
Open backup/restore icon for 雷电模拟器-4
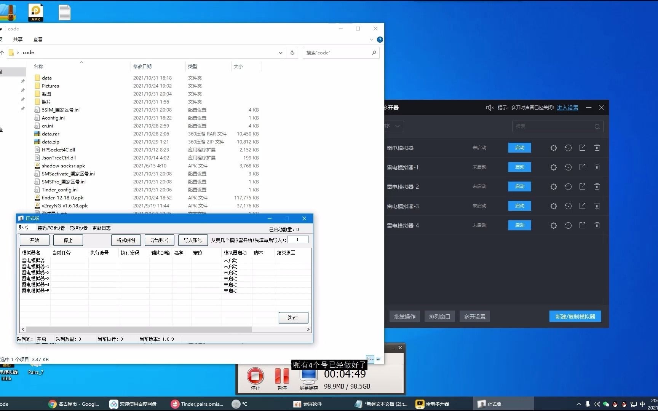(x=568, y=225)
